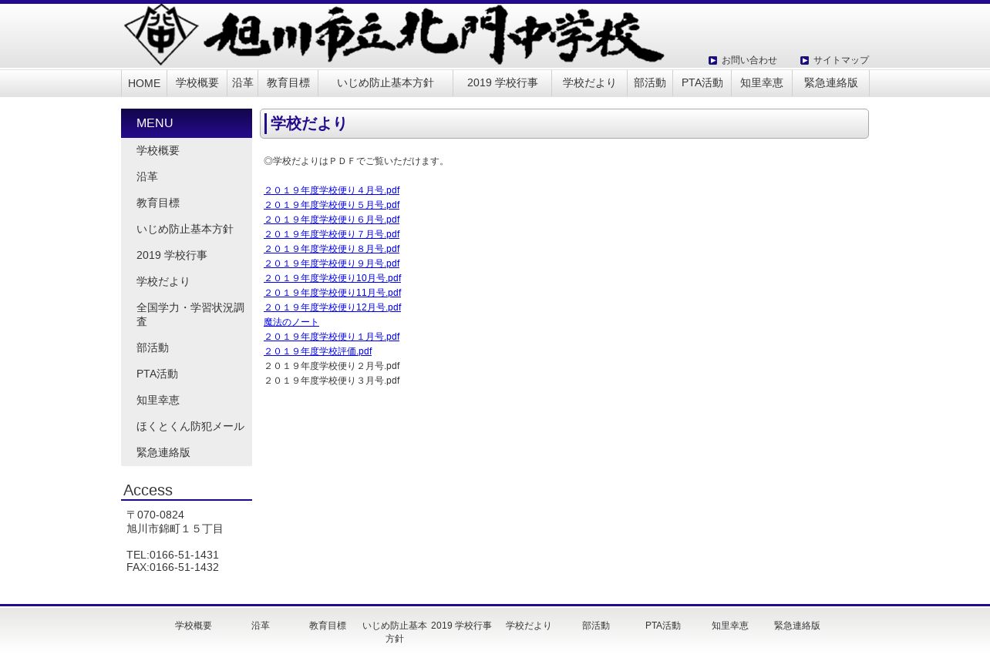Click 知里幸恵 in the sidebar MENU

point(187,401)
